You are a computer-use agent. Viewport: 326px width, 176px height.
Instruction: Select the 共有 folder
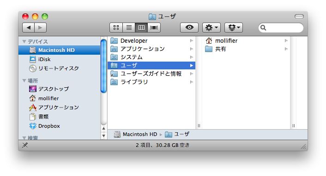pos(246,49)
